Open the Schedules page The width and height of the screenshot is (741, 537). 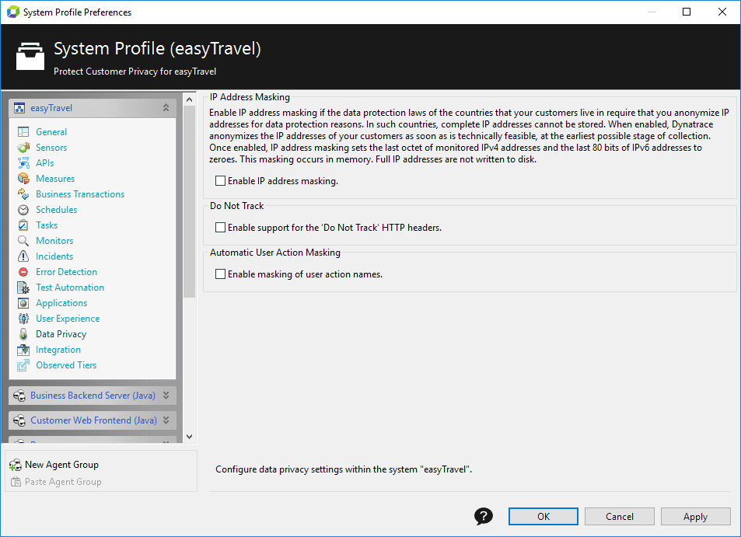click(57, 210)
